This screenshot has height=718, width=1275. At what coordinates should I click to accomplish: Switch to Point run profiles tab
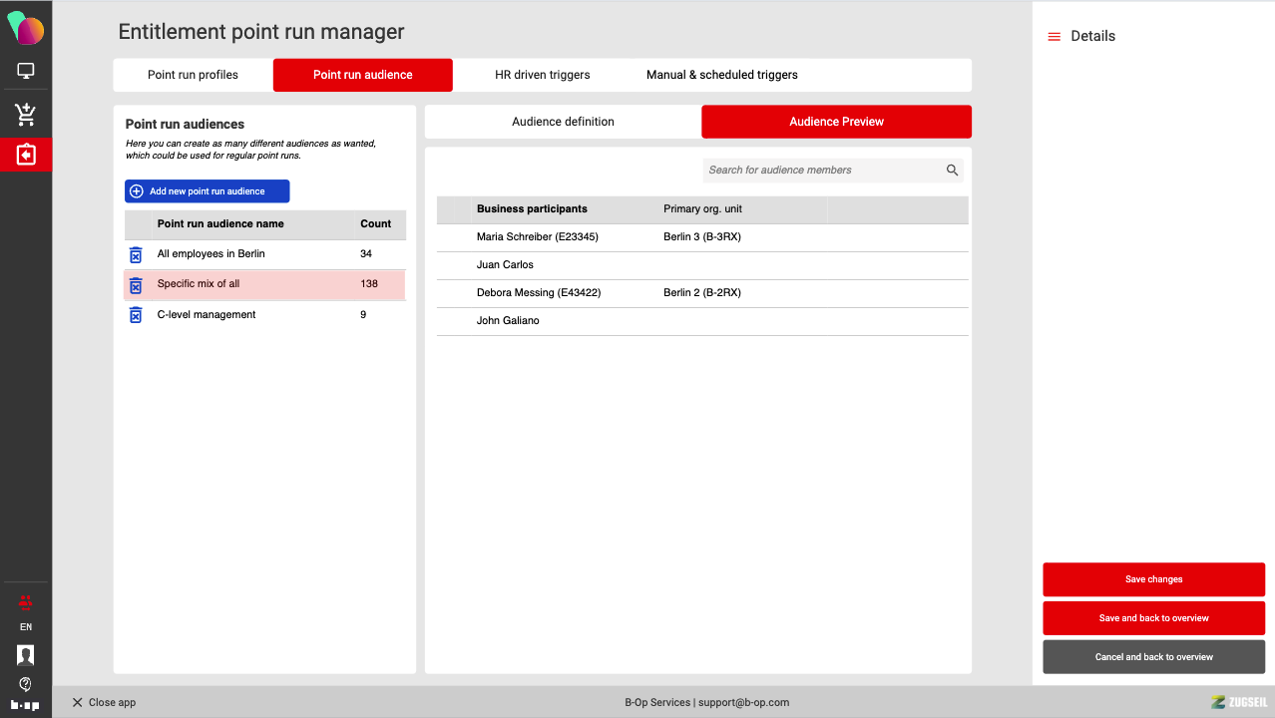click(193, 75)
